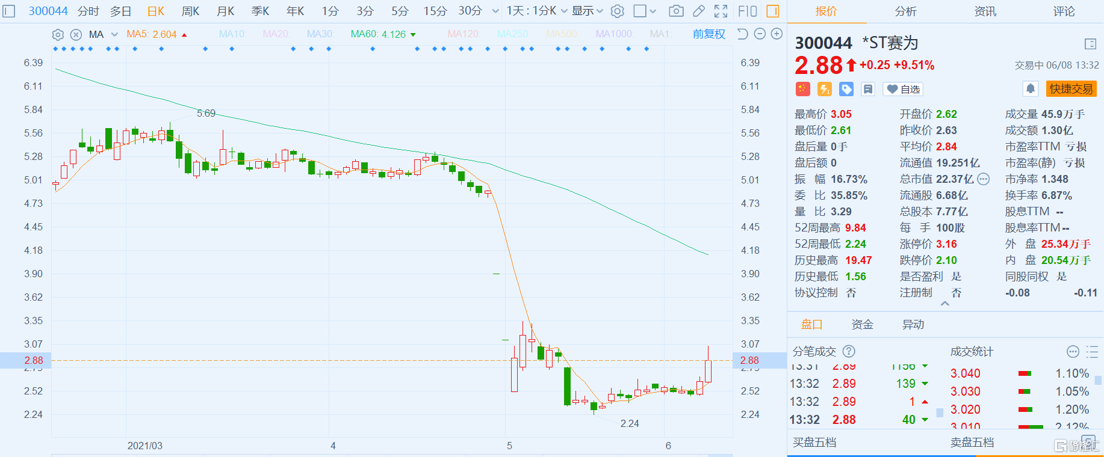Switch to the 资金 capital flow tab
This screenshot has width=1104, height=457.
click(x=862, y=324)
